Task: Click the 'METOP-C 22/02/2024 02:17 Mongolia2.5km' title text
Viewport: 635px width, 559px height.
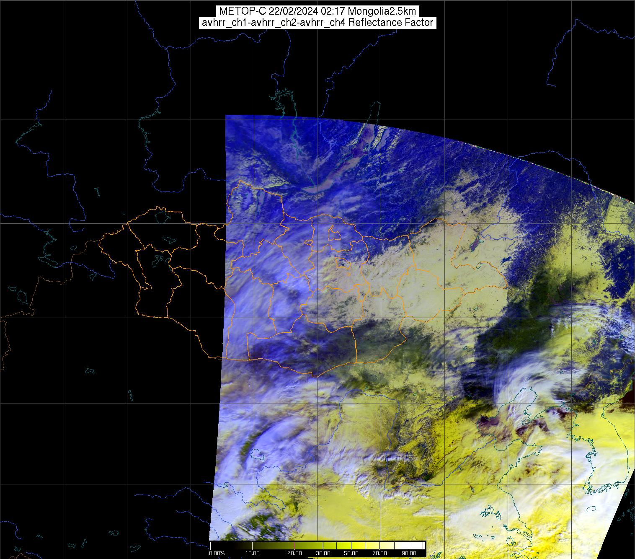Action: [x=317, y=11]
